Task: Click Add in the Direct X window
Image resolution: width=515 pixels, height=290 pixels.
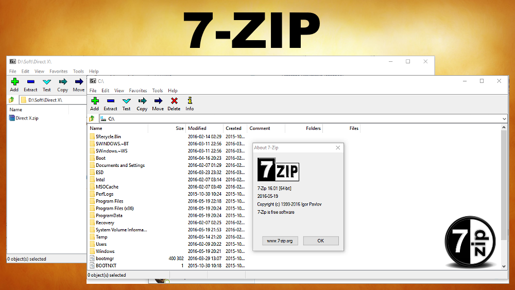Action: click(x=14, y=85)
